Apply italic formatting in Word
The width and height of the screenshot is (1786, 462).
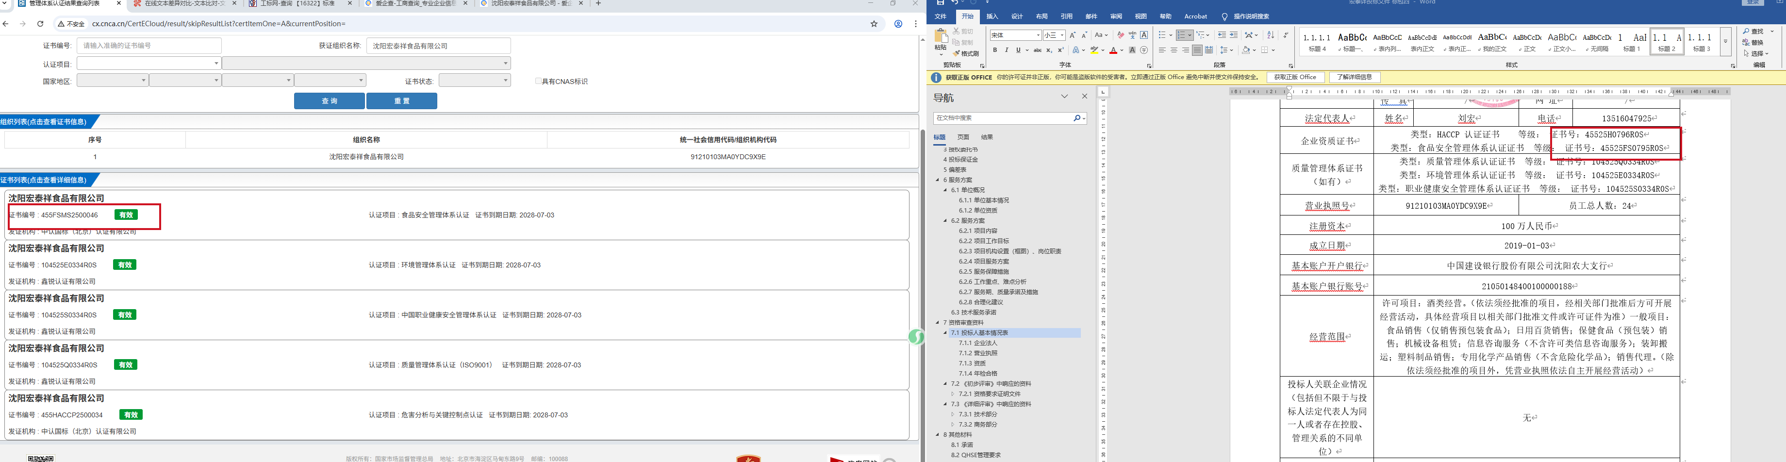1007,50
